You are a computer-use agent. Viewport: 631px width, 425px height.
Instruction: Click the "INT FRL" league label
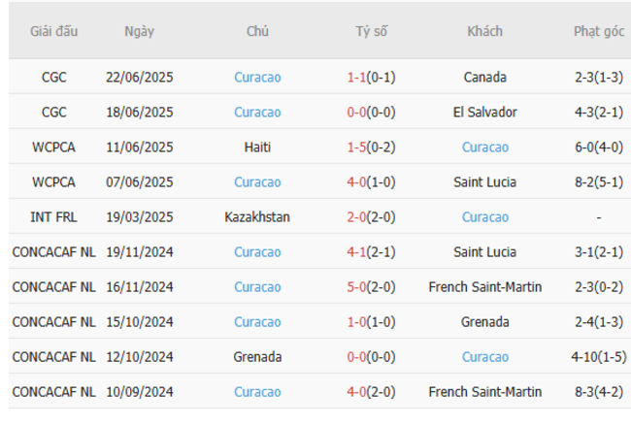click(x=54, y=217)
